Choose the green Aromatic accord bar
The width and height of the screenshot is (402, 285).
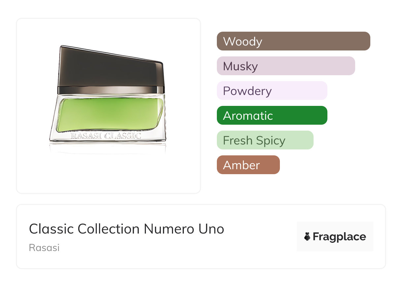coord(272,115)
